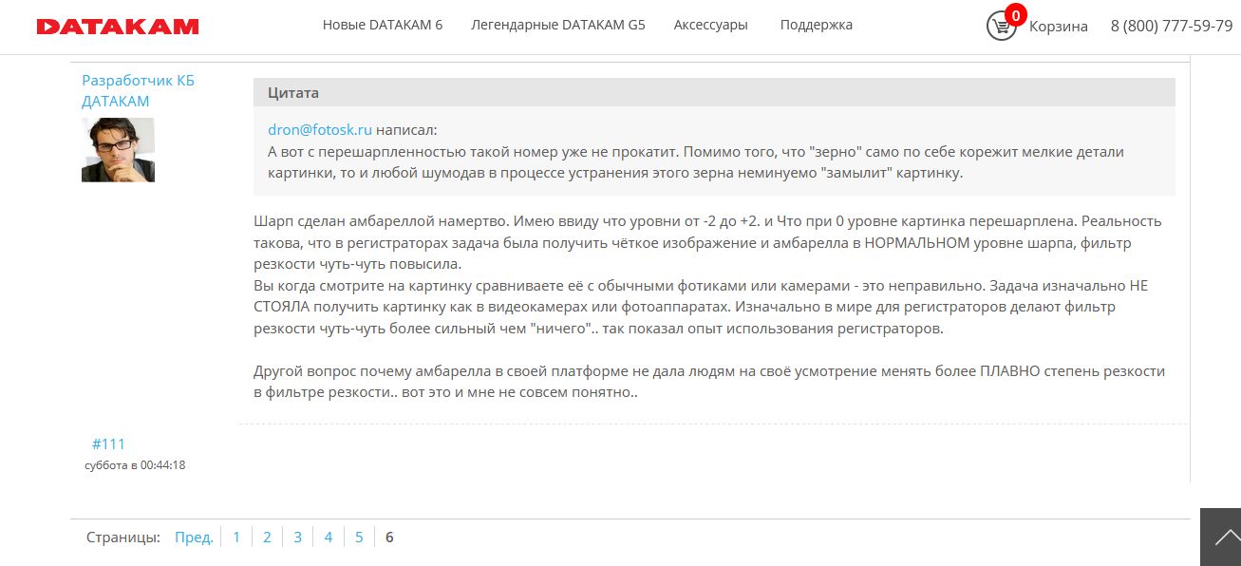The width and height of the screenshot is (1241, 566).
Task: Open the Новые DATAKAM 6 menu
Action: point(383,25)
